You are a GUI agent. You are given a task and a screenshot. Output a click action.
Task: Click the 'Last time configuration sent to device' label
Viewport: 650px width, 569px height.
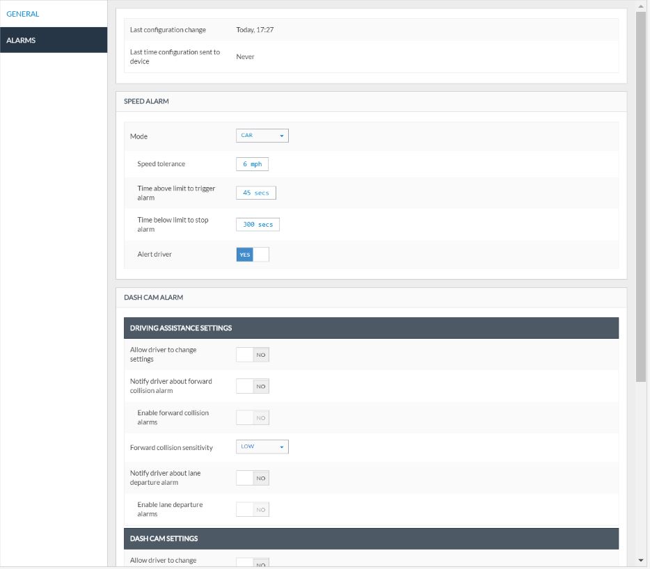point(175,56)
